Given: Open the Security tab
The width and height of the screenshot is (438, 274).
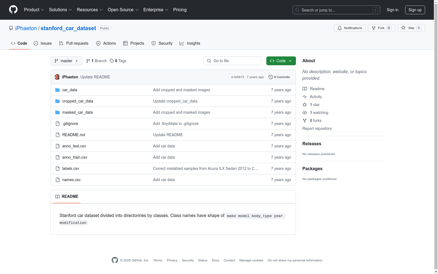Looking at the screenshot, I should pyautogui.click(x=162, y=43).
